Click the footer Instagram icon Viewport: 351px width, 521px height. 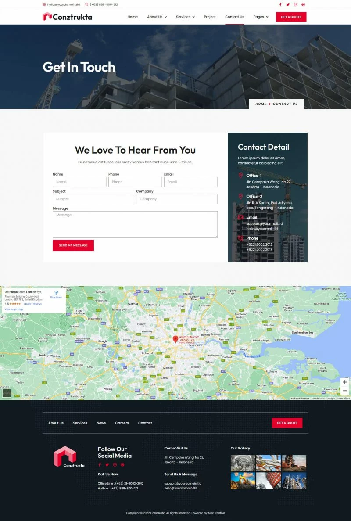[115, 464]
